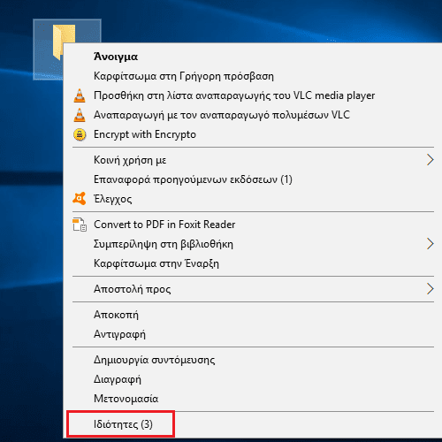Click the Foxit Convert to PDF icon

(x=80, y=225)
